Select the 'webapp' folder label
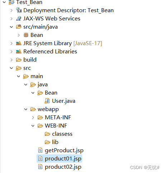The width and height of the screenshot is (165, 173). pyautogui.click(x=48, y=109)
